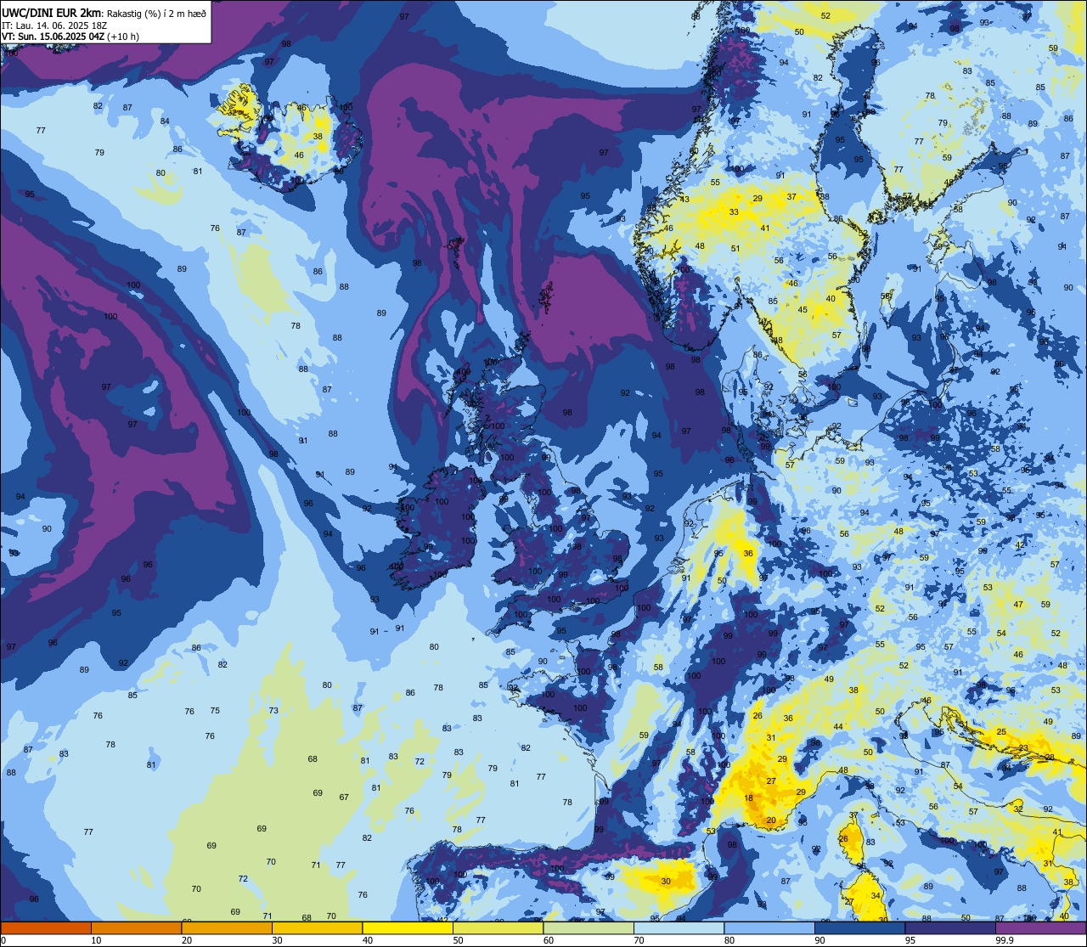Image resolution: width=1087 pixels, height=947 pixels.
Task: Click the humidity value '18' in southern France
Action: tap(748, 798)
